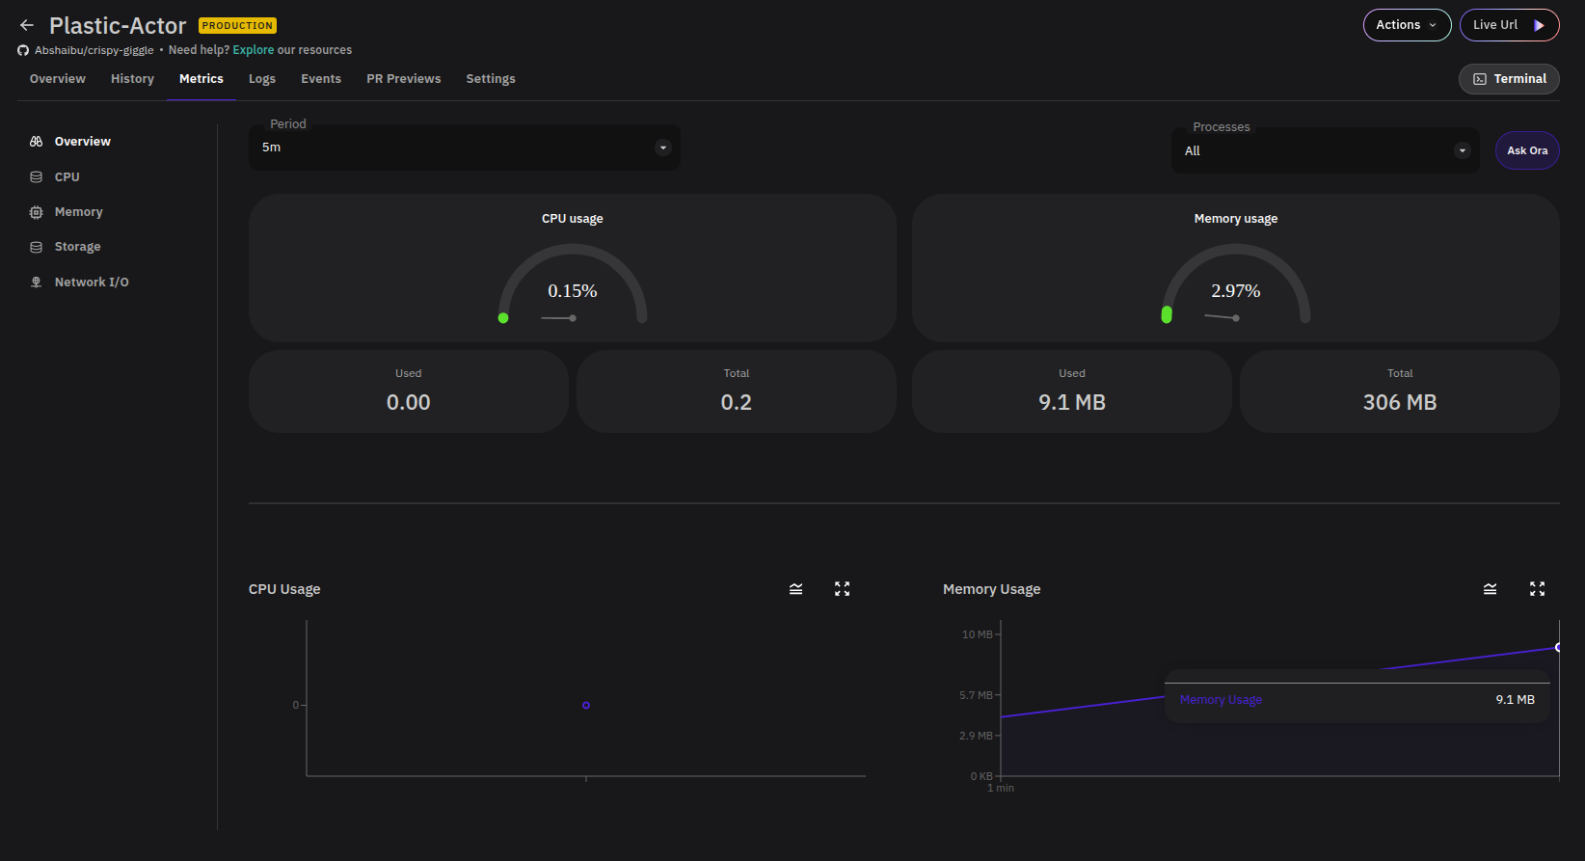Click the CPU Usage chart data point
1585x861 pixels.
586,706
